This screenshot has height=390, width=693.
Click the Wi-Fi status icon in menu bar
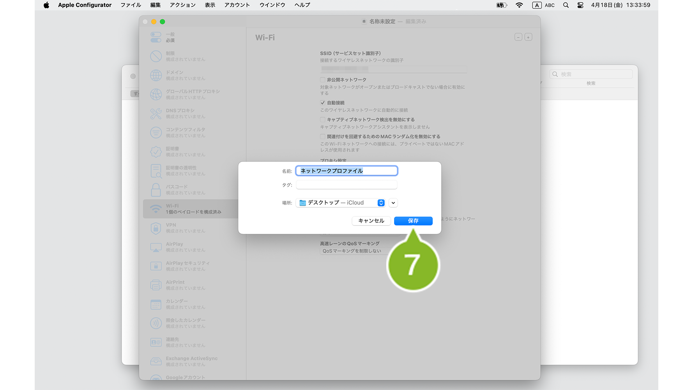point(519,5)
